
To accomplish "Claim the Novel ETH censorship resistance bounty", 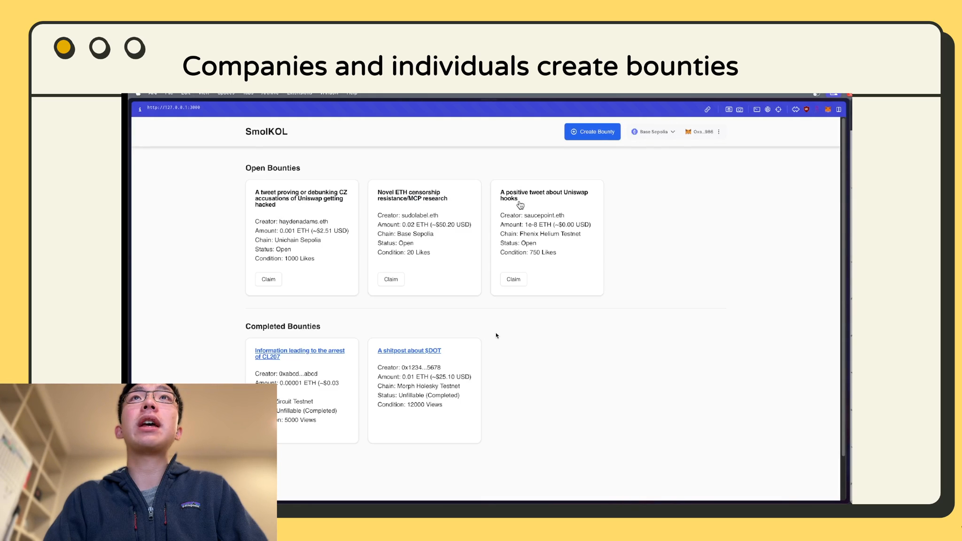I will [391, 279].
